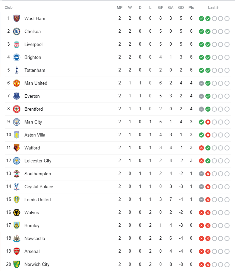This screenshot has height=271, width=235.
Task: Click the GD column header
Action: [181, 7]
